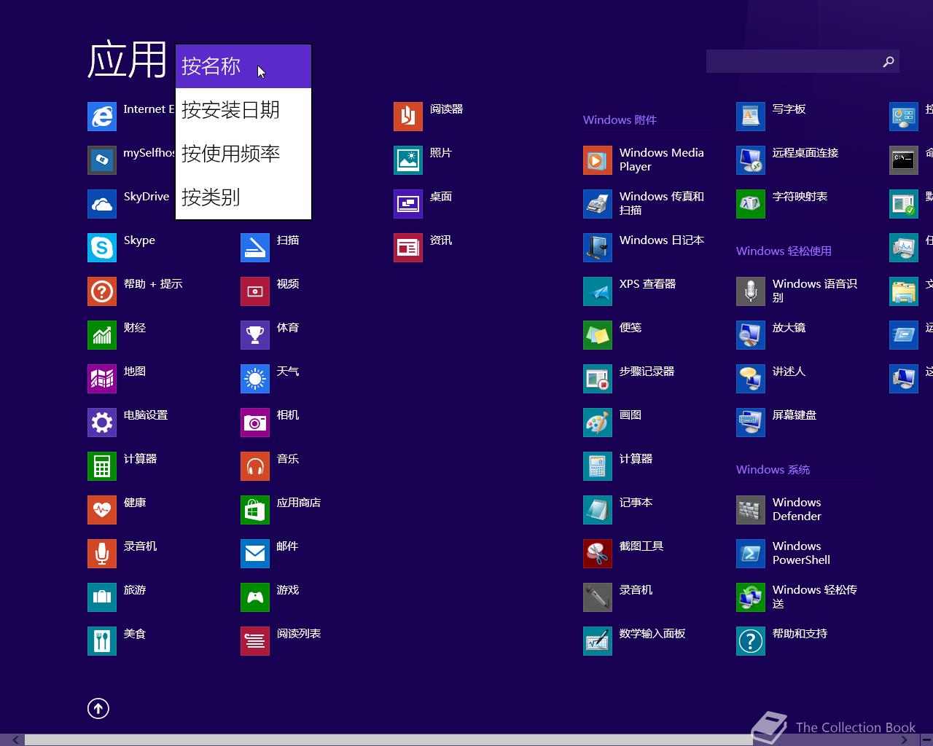Screen dimensions: 933x746
Task: Click the up arrow circle button
Action: pyautogui.click(x=98, y=708)
